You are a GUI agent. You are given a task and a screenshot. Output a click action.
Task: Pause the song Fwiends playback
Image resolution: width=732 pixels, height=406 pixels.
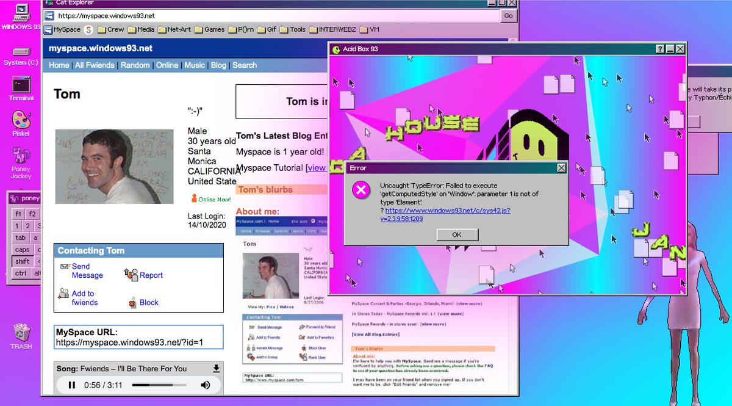(x=71, y=385)
